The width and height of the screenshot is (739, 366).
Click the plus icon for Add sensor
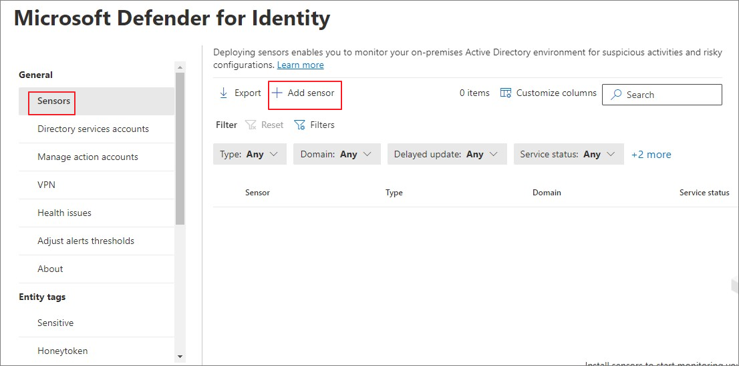[x=277, y=93]
